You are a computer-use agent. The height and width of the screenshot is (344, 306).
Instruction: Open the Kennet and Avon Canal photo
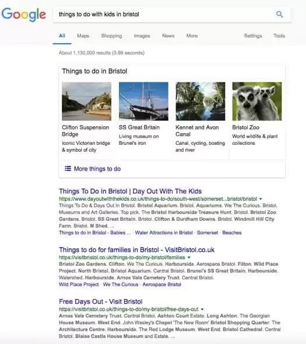coord(201,101)
